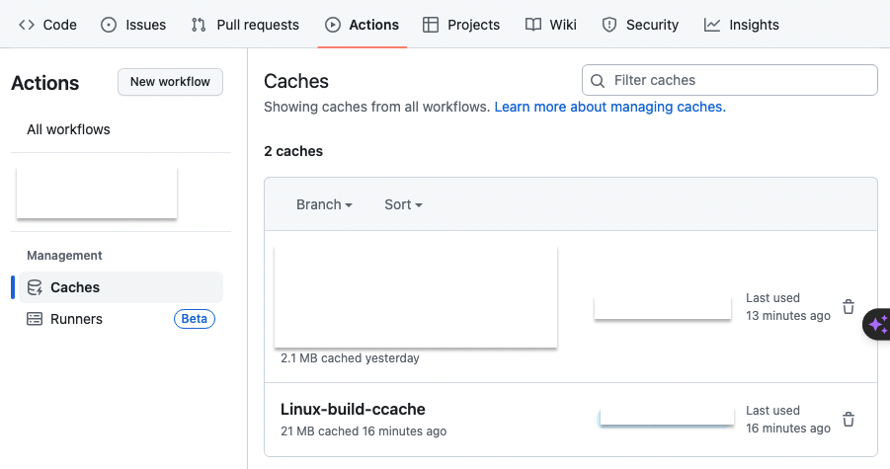Click the Actions tab play icon
This screenshot has height=469, width=890.
[x=333, y=25]
